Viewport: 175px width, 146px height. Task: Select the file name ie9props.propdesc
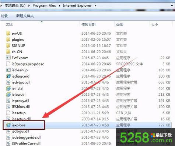(x=28, y=64)
